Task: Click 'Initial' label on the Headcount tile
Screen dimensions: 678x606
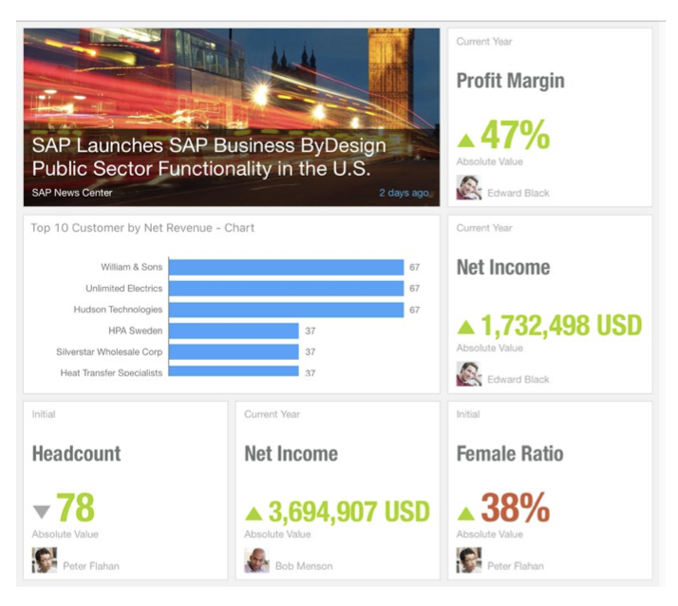Action: 44,414
